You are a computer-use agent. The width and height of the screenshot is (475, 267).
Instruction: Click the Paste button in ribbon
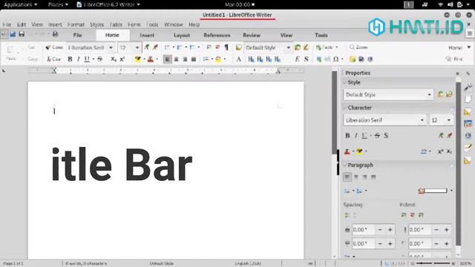coord(10,53)
